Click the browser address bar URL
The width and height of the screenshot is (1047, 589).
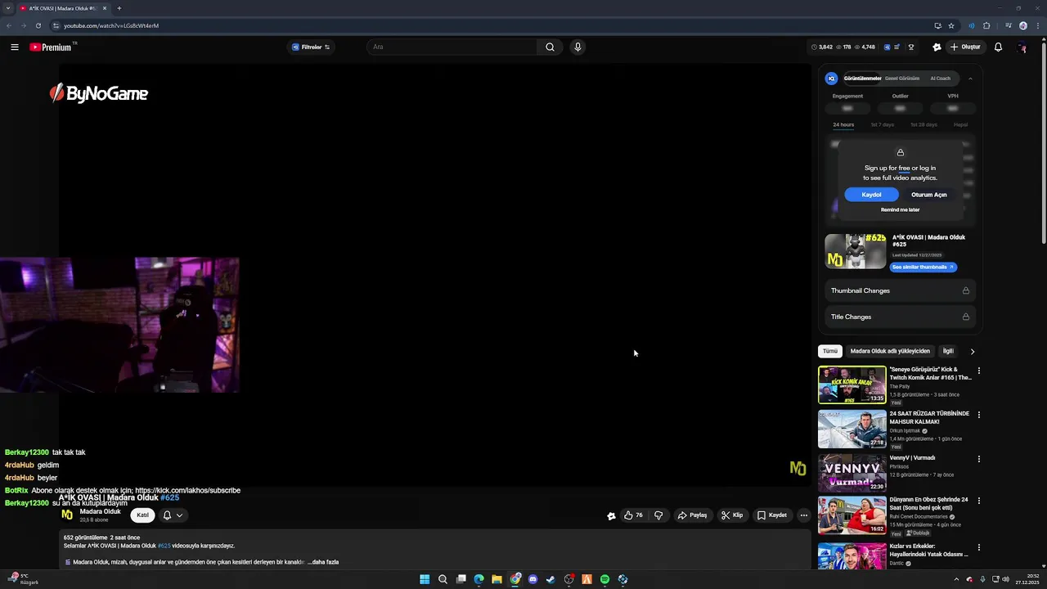point(111,25)
